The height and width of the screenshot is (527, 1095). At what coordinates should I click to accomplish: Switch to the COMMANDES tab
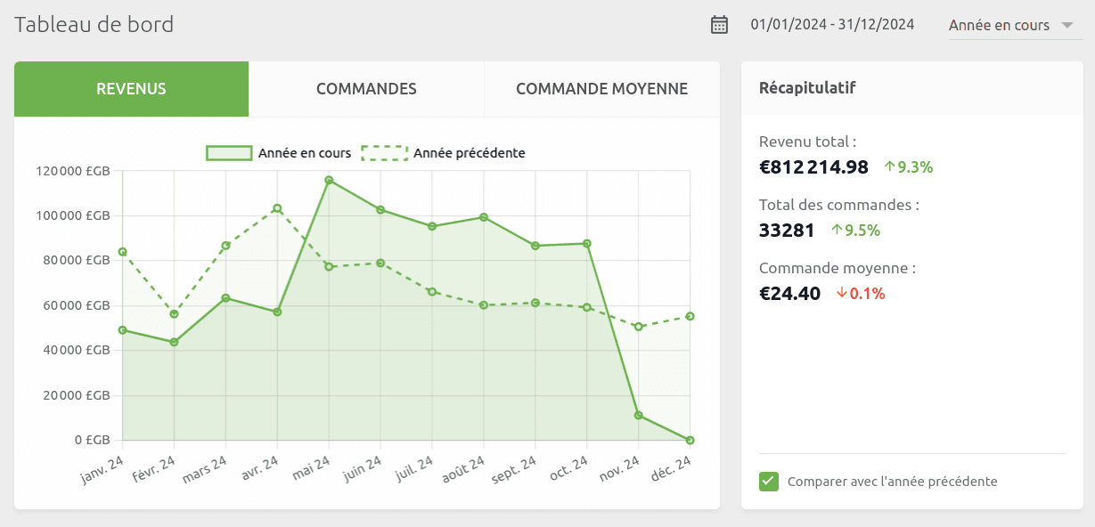(366, 89)
